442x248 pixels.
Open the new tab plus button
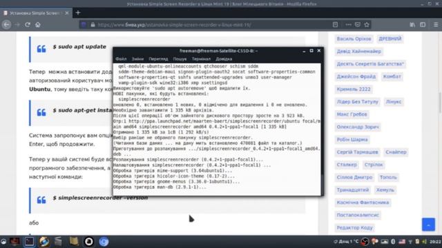click(78, 12)
